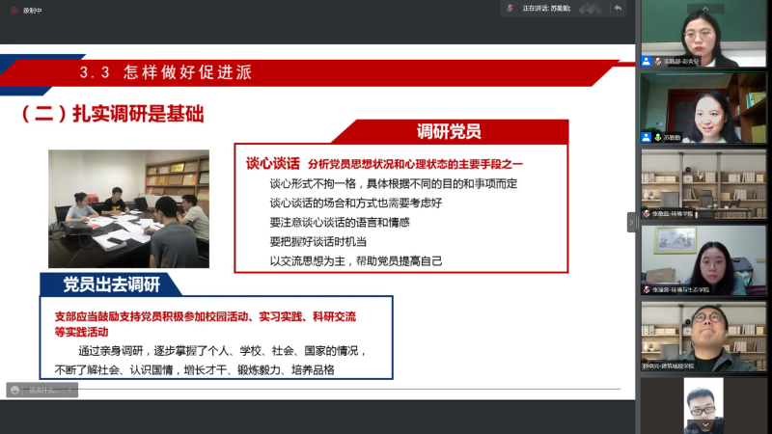Click the '录制中' recording status text

32,11
